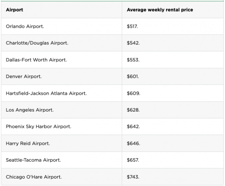Select the Phoenix Sky Harbor Airport cell
This screenshot has width=225, height=186.
[38, 126]
